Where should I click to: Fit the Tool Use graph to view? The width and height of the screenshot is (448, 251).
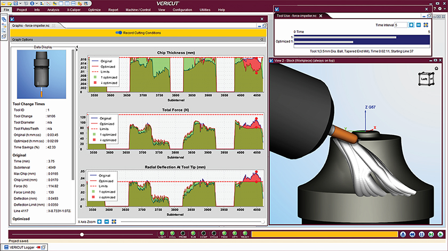(x=426, y=25)
